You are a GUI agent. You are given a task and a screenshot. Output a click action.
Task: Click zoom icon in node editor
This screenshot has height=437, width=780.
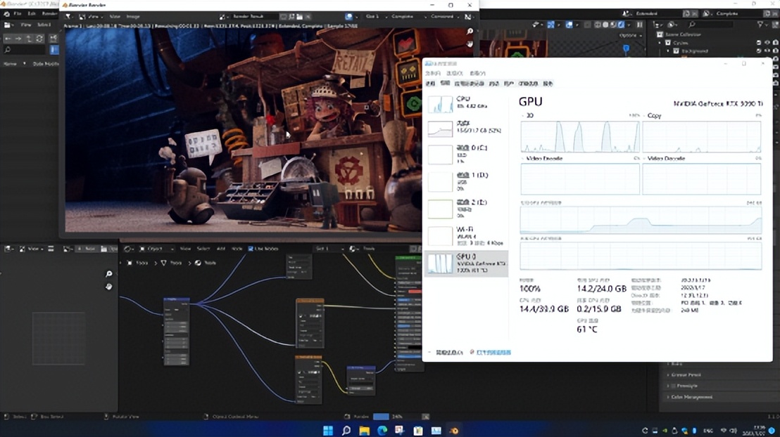pos(109,273)
